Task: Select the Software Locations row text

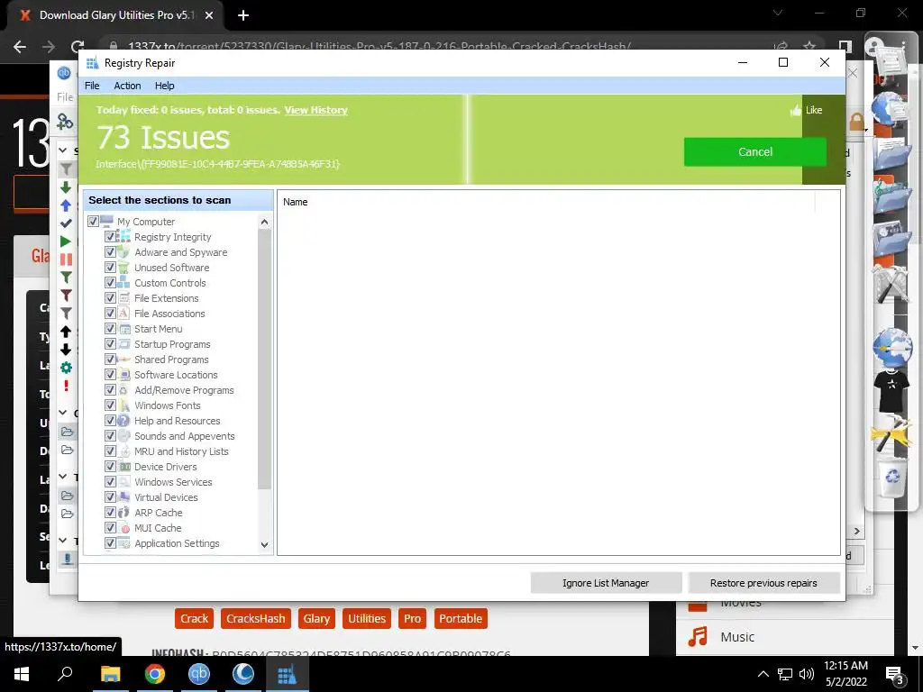Action: (176, 374)
